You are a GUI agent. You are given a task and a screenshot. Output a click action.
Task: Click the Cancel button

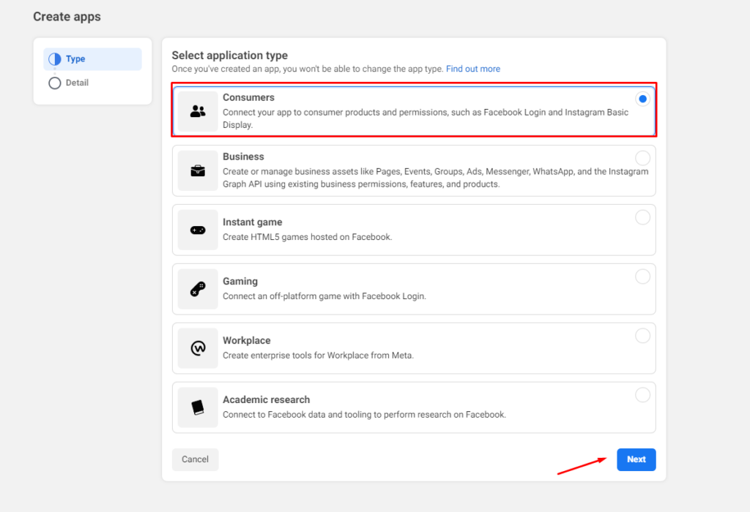click(x=195, y=459)
